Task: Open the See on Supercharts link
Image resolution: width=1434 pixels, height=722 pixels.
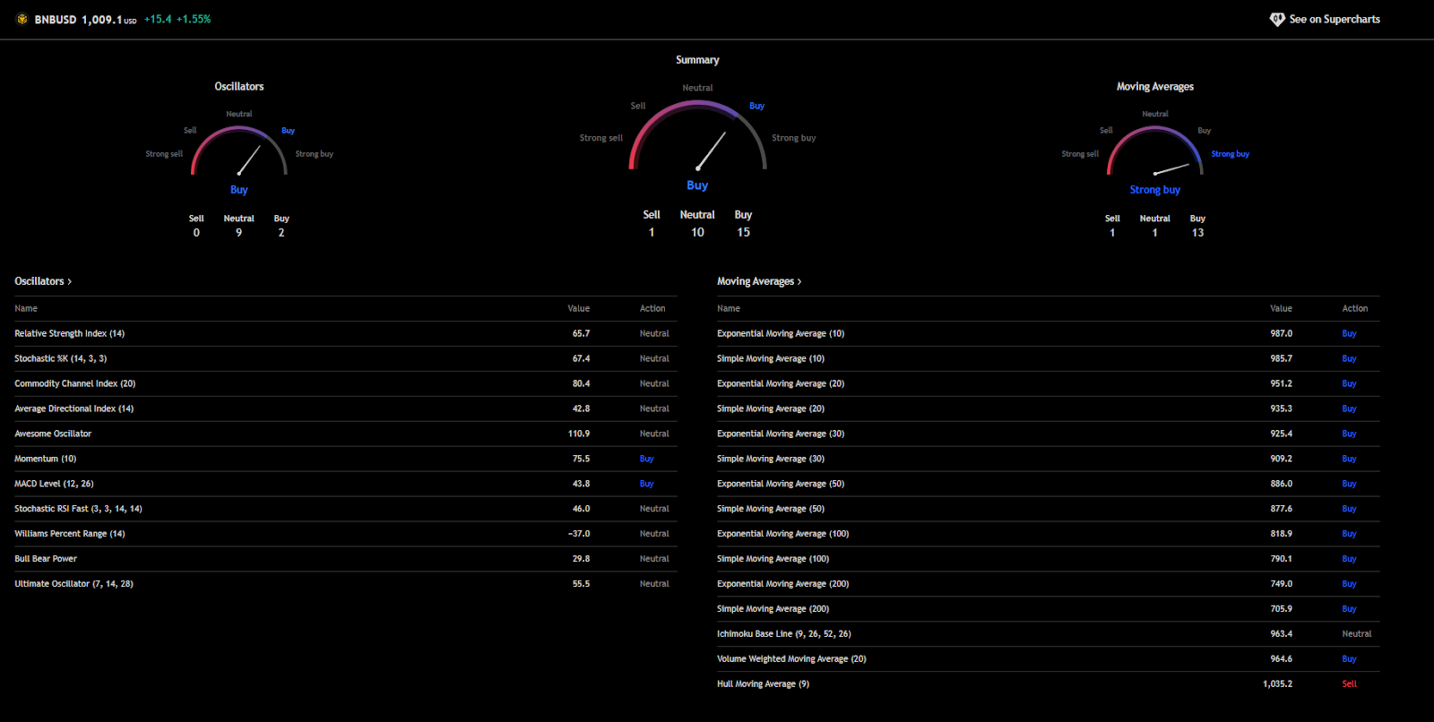Action: tap(1334, 19)
